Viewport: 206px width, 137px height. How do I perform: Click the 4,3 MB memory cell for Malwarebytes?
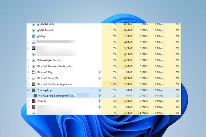[x=128, y=60]
